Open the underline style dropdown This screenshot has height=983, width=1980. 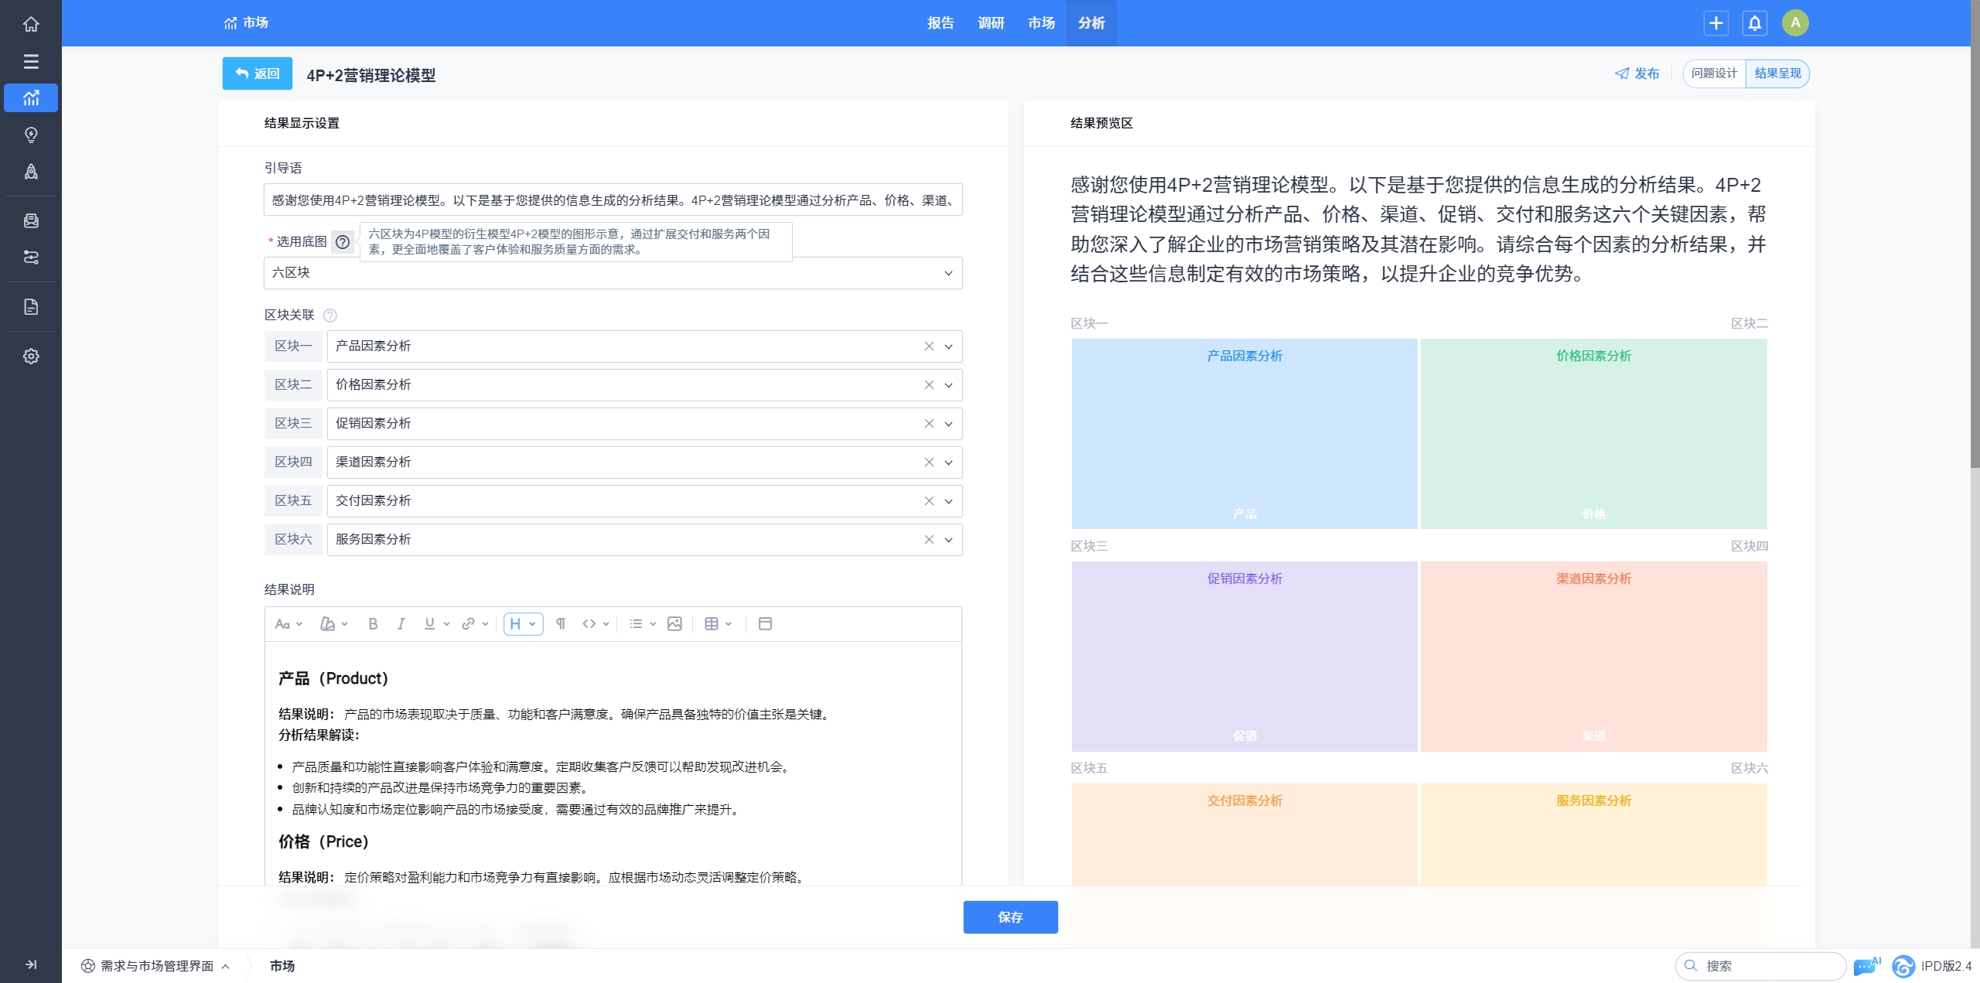437,624
